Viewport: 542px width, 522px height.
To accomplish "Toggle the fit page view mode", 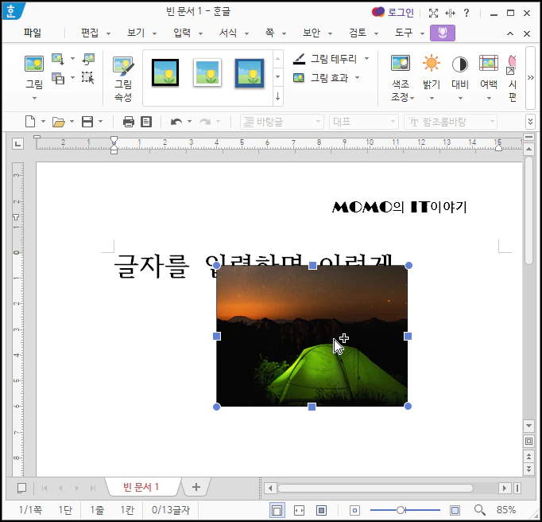I will [322, 510].
